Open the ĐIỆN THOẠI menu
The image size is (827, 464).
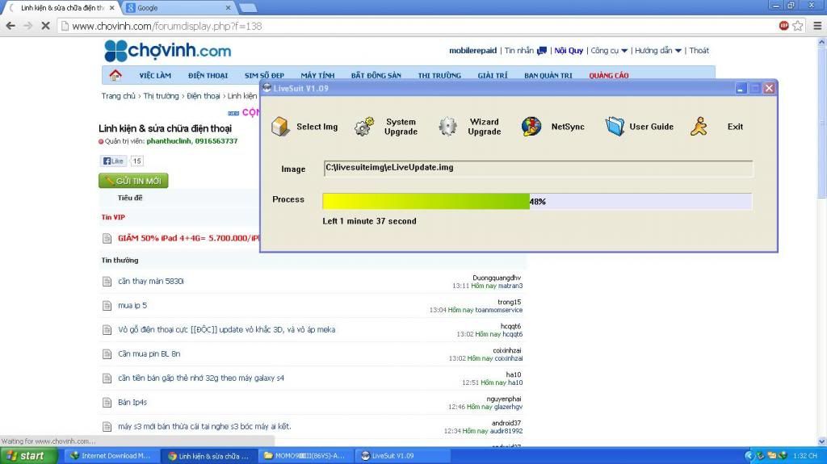pos(208,75)
